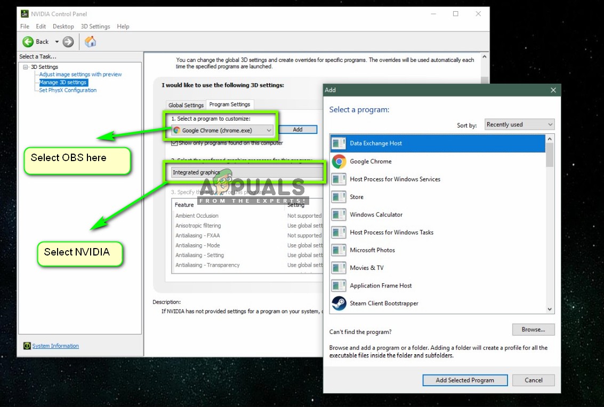The height and width of the screenshot is (407, 604).
Task: Open the System Information link
Action: (x=55, y=346)
